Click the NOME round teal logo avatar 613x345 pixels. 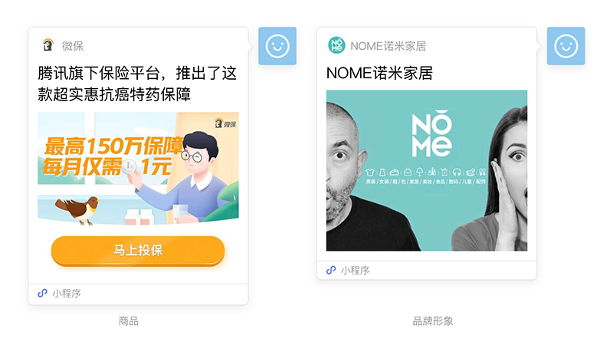click(x=336, y=45)
